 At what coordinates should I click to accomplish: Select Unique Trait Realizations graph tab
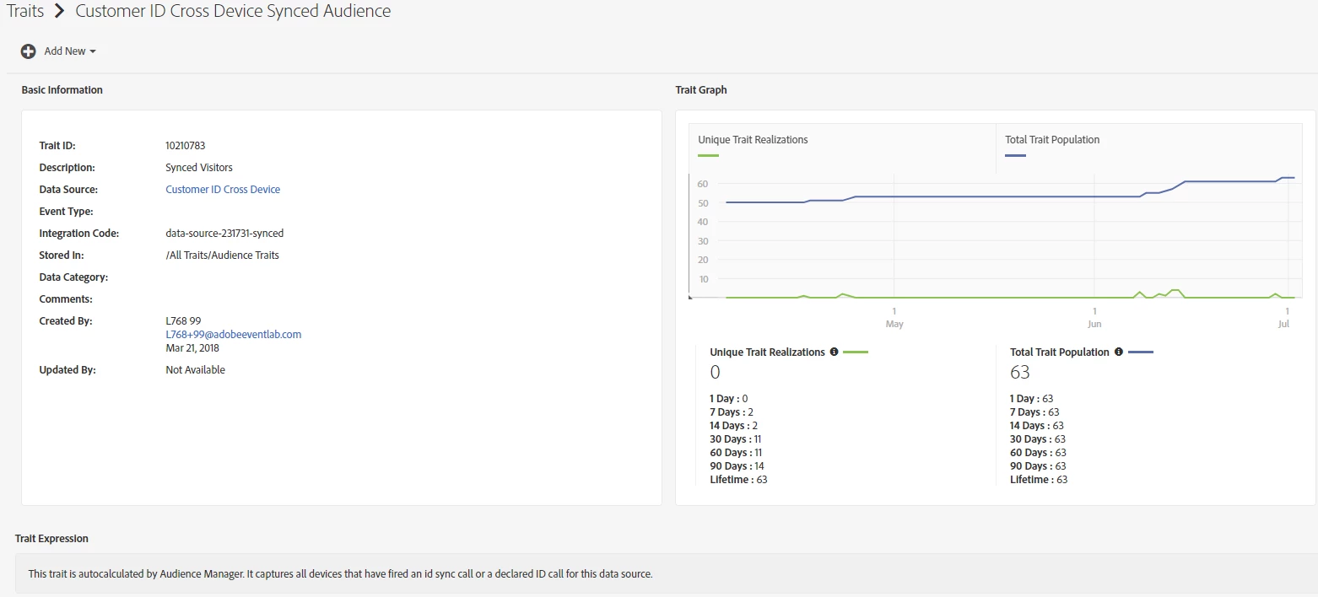[x=842, y=149]
